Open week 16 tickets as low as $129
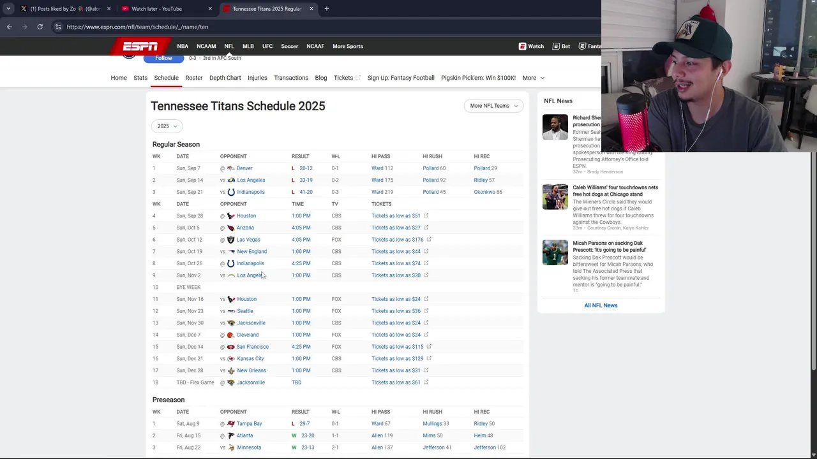817x459 pixels. [397, 358]
